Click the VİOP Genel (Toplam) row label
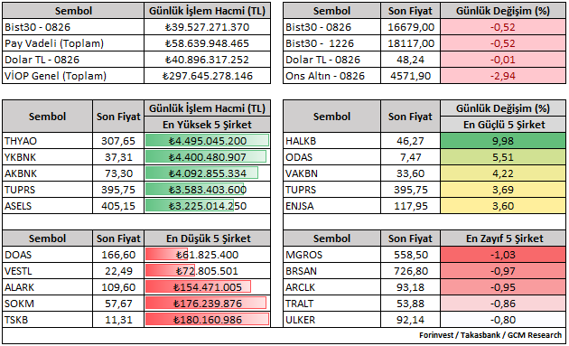The width and height of the screenshot is (569, 346). (x=55, y=76)
